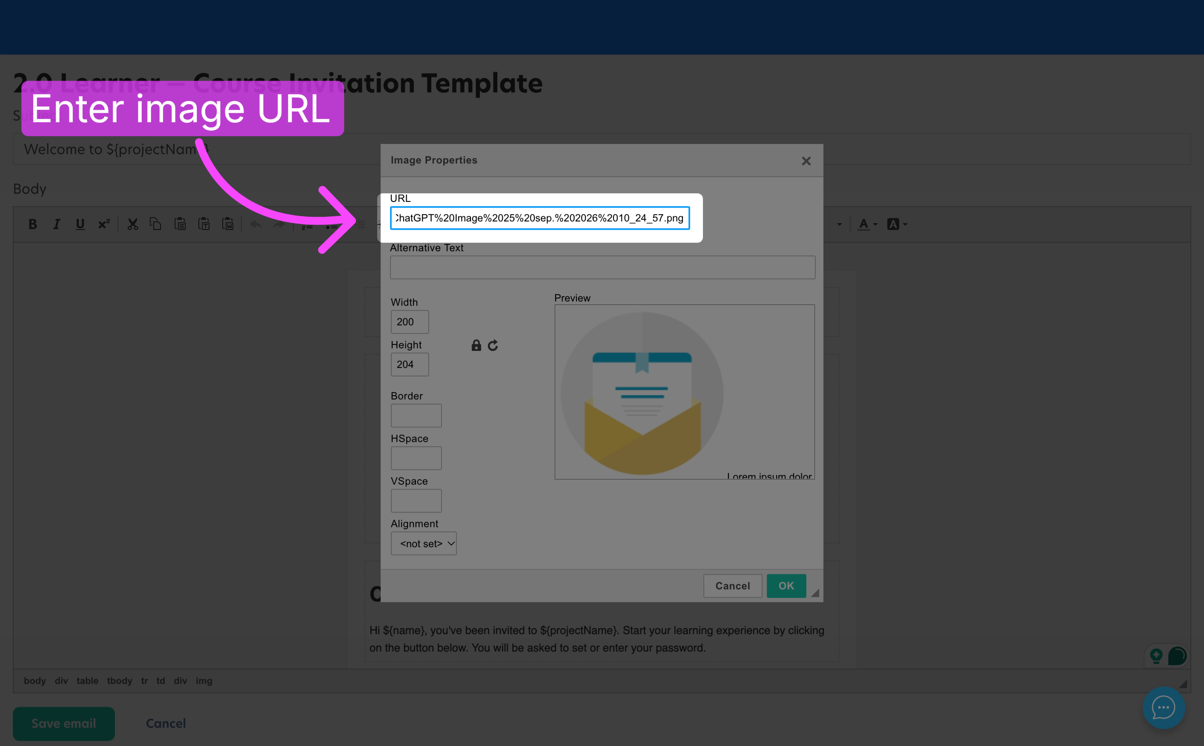The image size is (1204, 746).
Task: Click the Width field showing 200
Action: click(x=410, y=321)
